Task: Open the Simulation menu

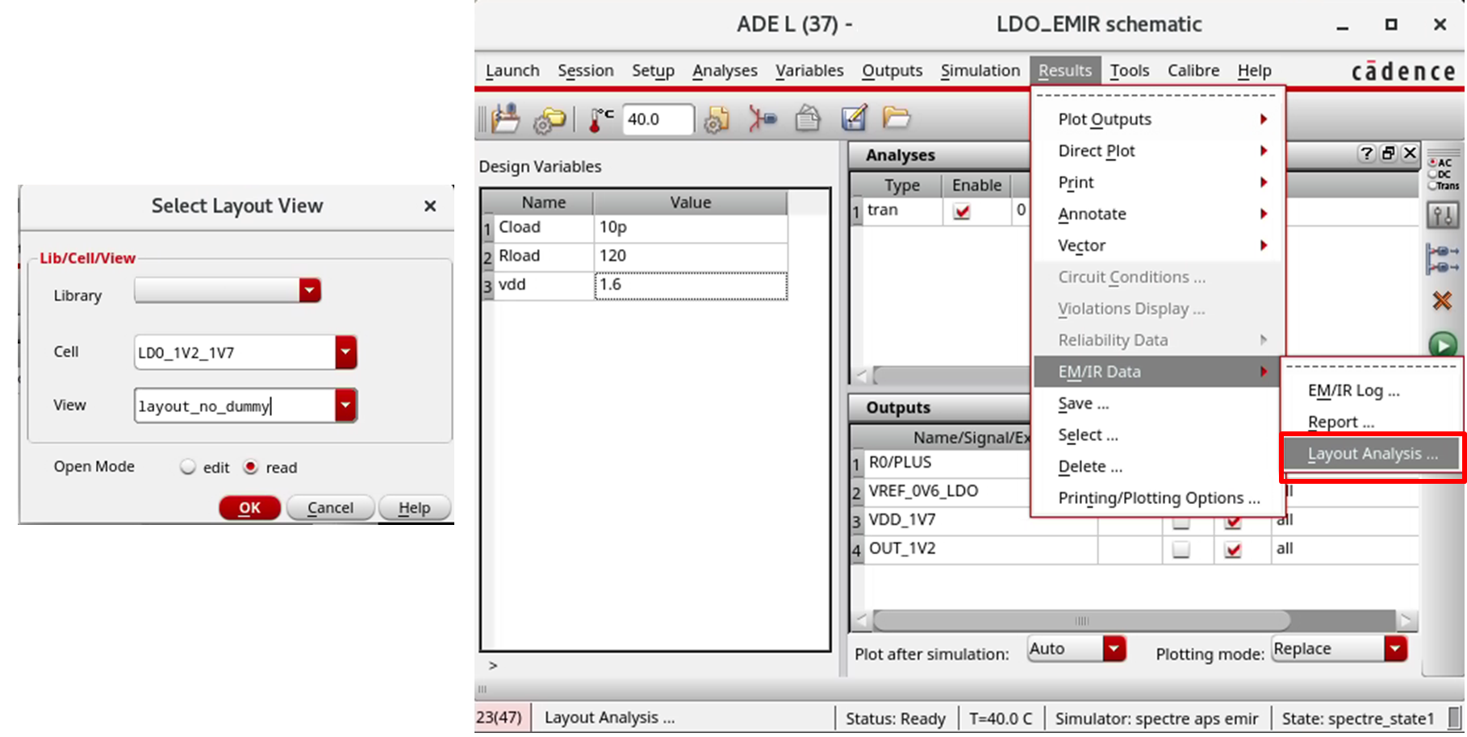Action: [980, 70]
